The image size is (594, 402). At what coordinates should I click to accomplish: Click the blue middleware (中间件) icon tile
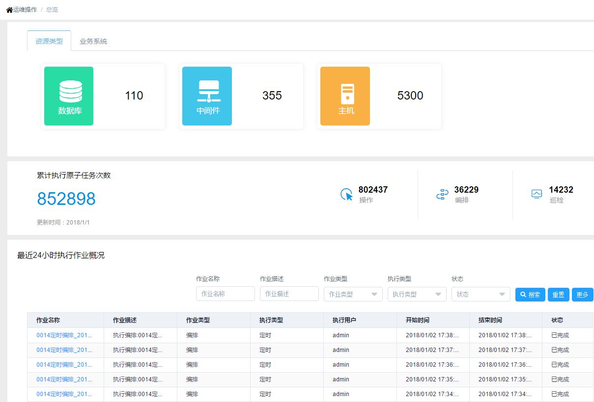pyautogui.click(x=207, y=96)
